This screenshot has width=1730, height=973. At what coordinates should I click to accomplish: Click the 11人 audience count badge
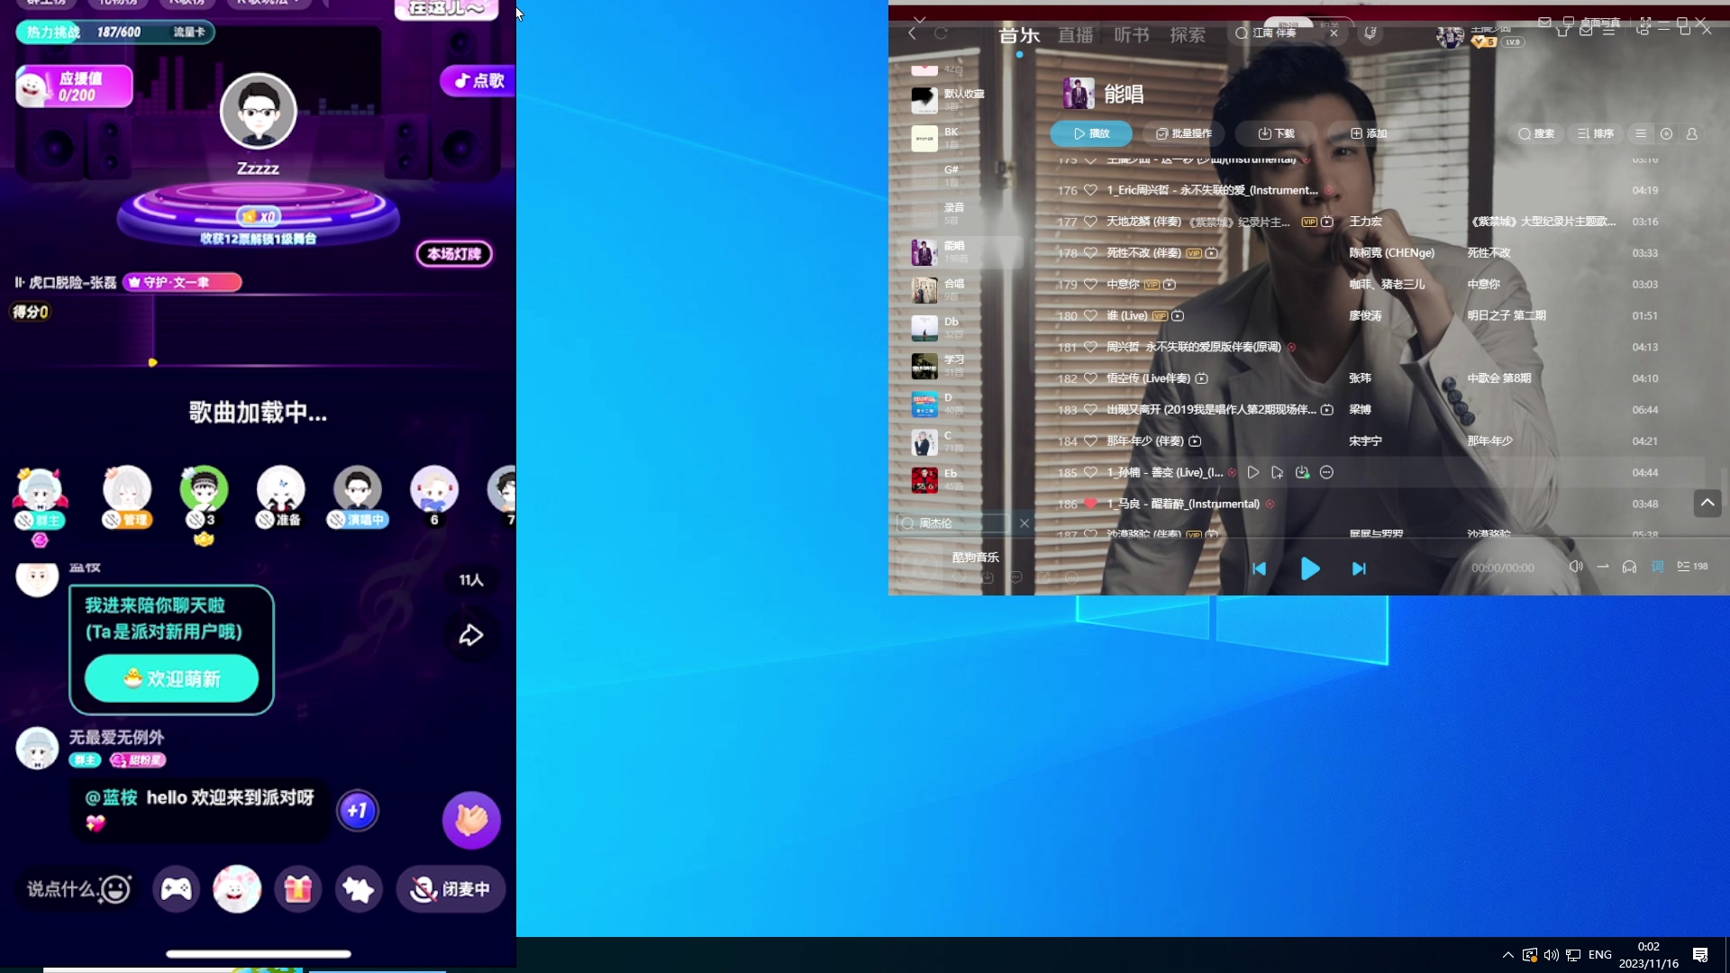(471, 580)
